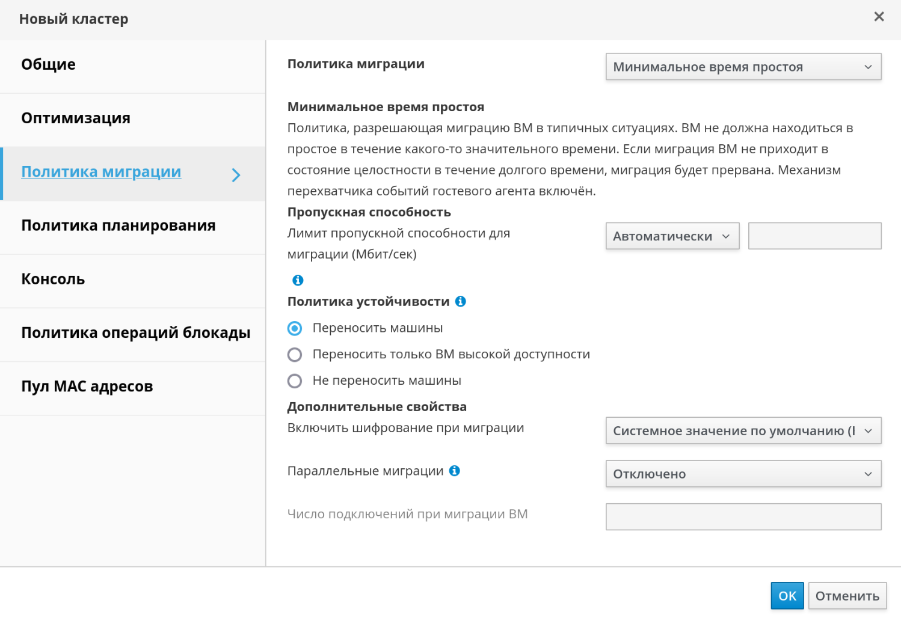Switch to Общие tab
The height and width of the screenshot is (627, 901).
point(49,64)
